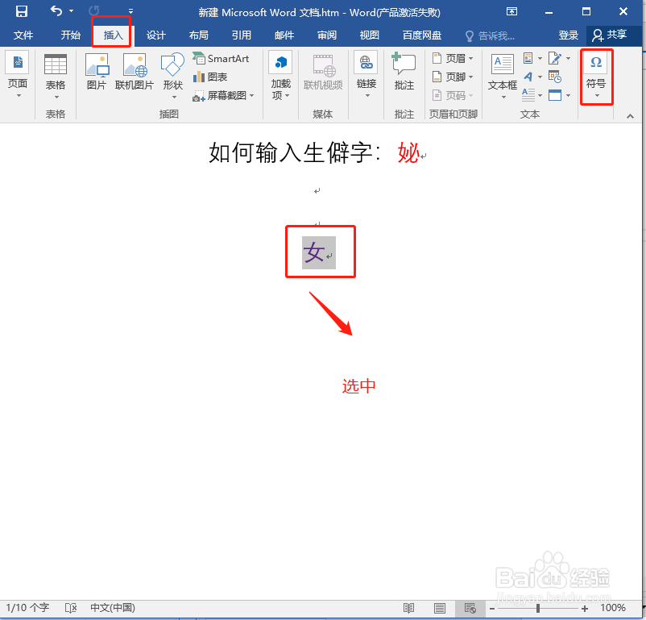Switch to the 视图 tab
This screenshot has height=620, width=646.
point(369,35)
